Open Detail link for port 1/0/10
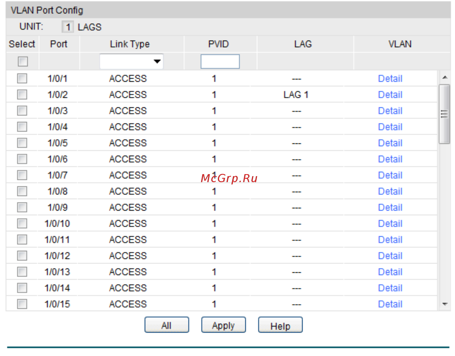 coord(390,223)
